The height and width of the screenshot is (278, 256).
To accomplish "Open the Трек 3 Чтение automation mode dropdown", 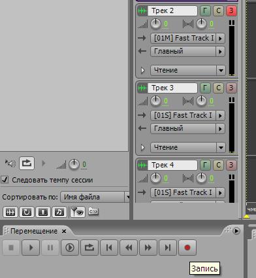I will point(188,147).
